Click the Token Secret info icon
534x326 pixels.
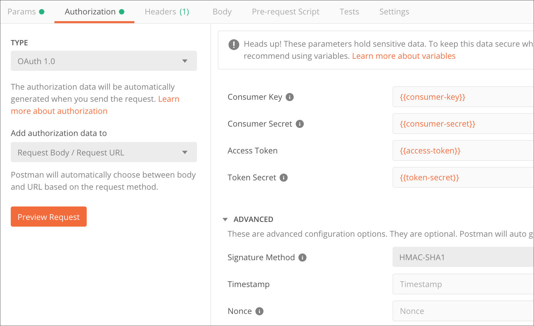tap(284, 178)
